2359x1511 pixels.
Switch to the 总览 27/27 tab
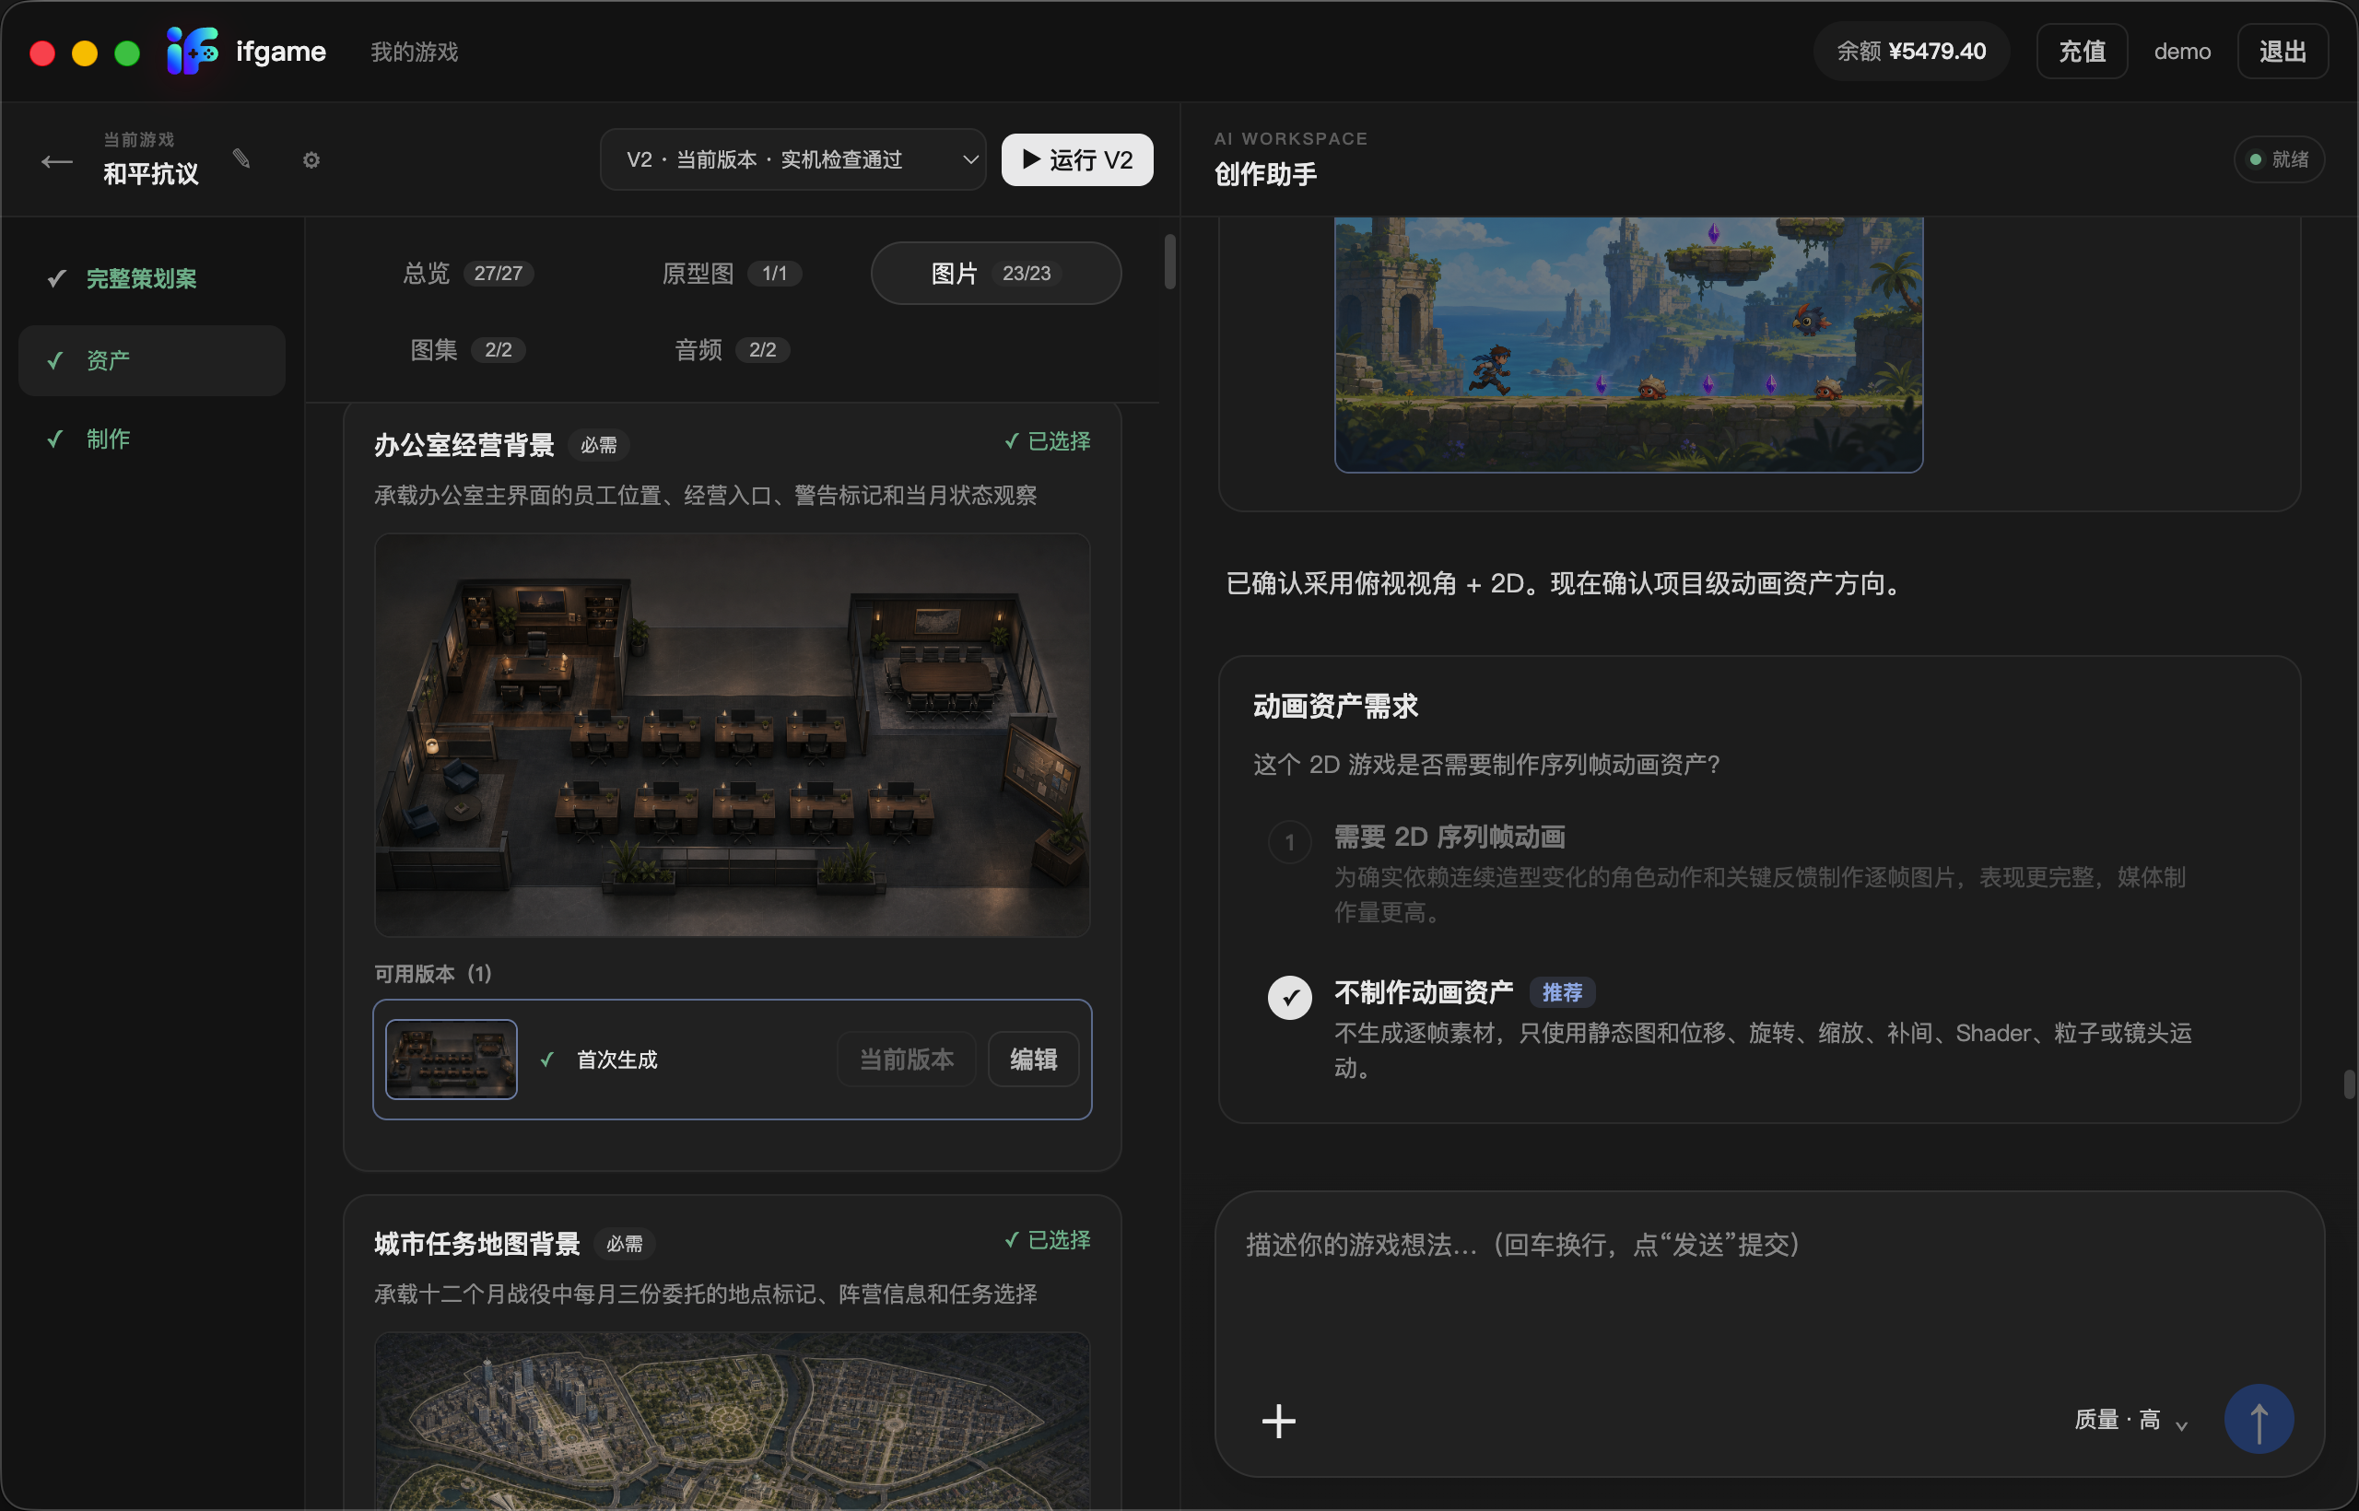point(467,273)
